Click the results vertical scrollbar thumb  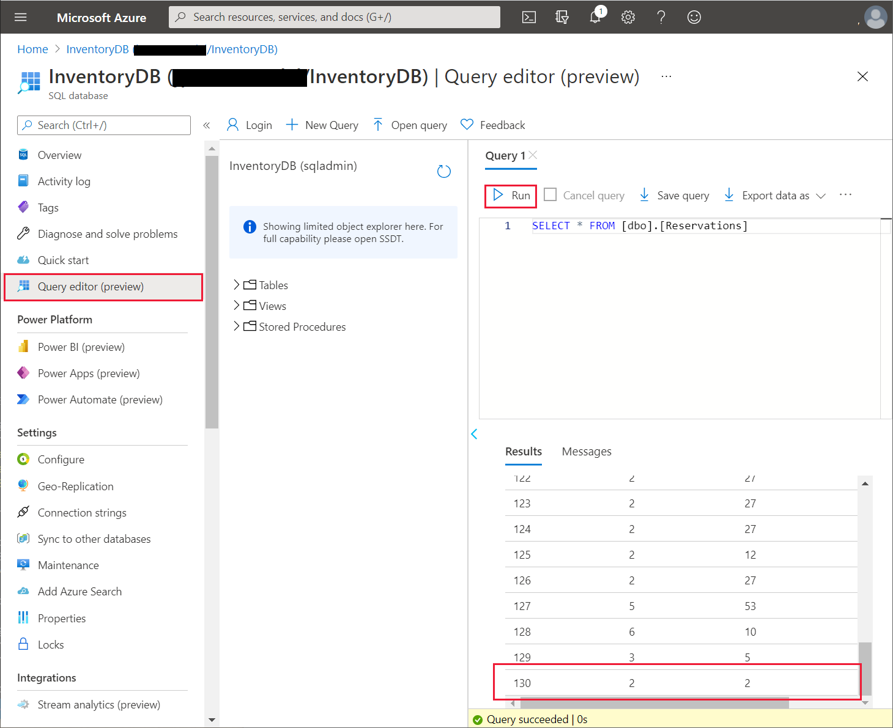coord(865,668)
